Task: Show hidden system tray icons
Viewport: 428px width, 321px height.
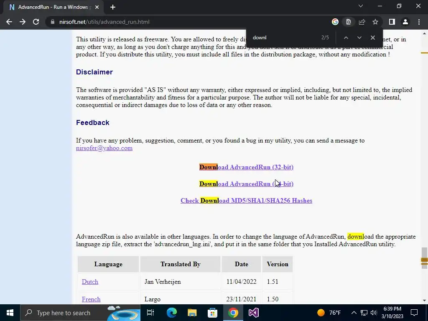Action: pos(354,313)
